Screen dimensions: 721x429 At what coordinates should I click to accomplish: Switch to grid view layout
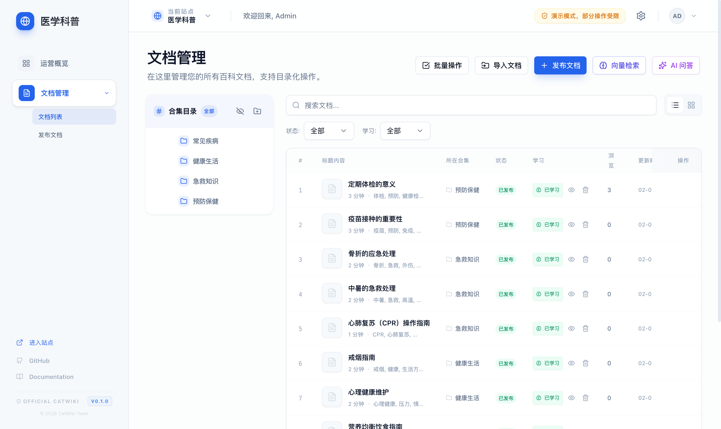tap(691, 105)
